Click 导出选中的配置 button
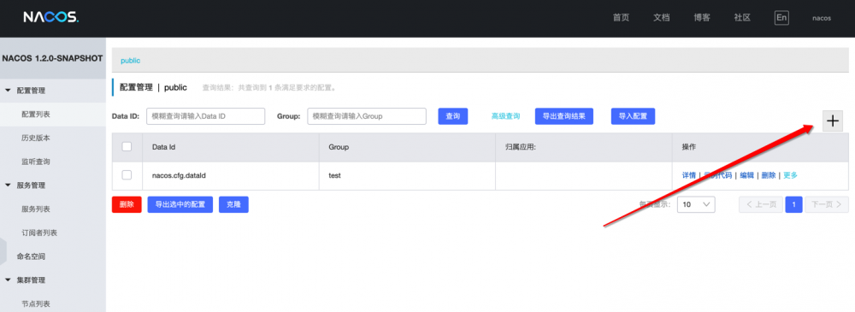855x312 pixels. pyautogui.click(x=180, y=204)
